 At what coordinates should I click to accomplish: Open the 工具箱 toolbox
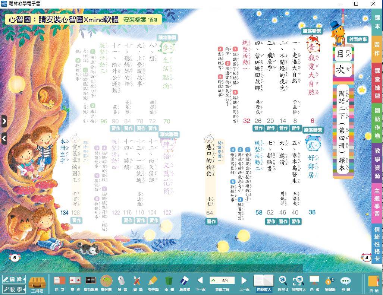[37, 284]
